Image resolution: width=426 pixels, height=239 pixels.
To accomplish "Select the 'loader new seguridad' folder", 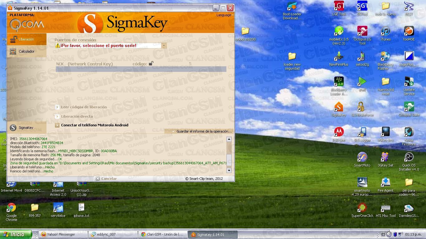I will coord(292,61).
